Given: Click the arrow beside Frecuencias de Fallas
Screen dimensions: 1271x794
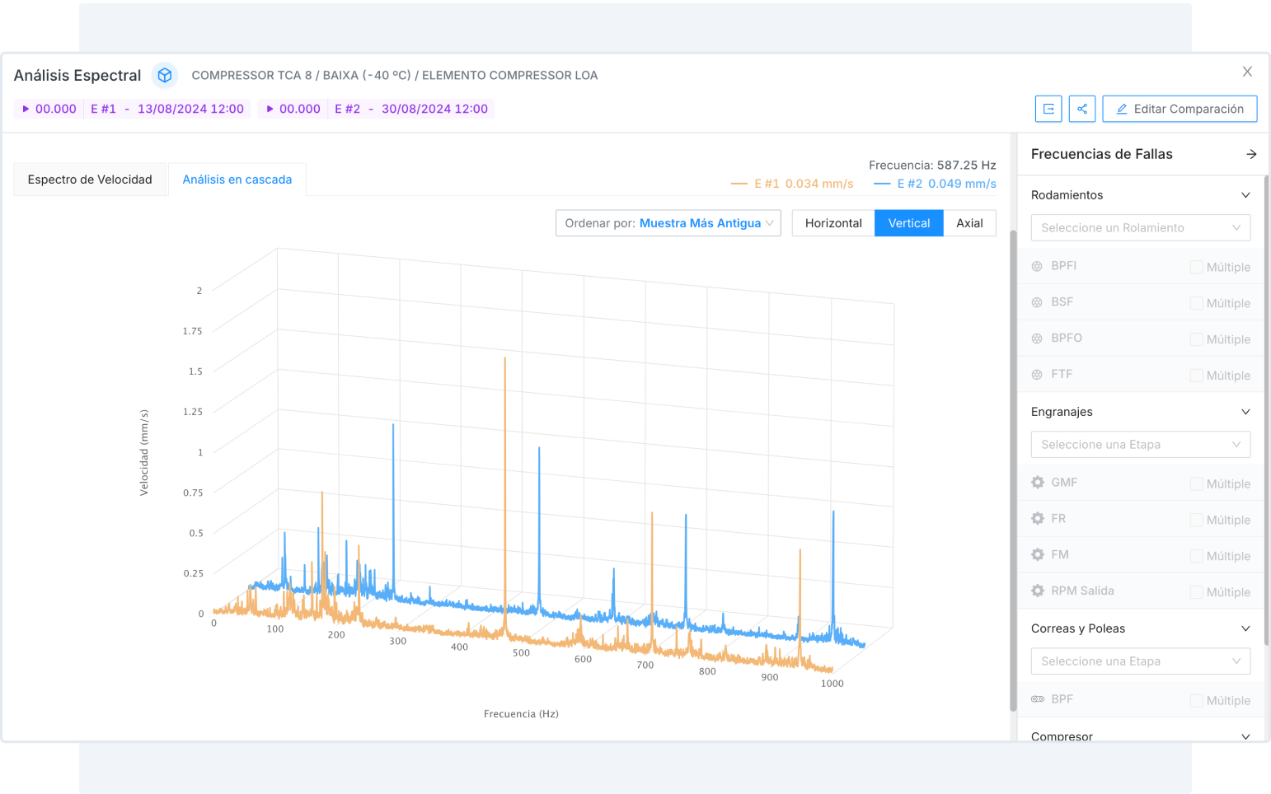Looking at the screenshot, I should pos(1250,154).
